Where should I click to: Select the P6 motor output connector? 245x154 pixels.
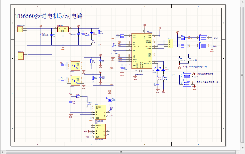tap(171, 44)
